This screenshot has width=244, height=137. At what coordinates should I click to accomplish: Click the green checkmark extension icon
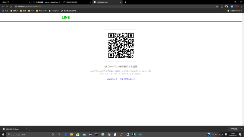pyautogui.click(x=222, y=7)
